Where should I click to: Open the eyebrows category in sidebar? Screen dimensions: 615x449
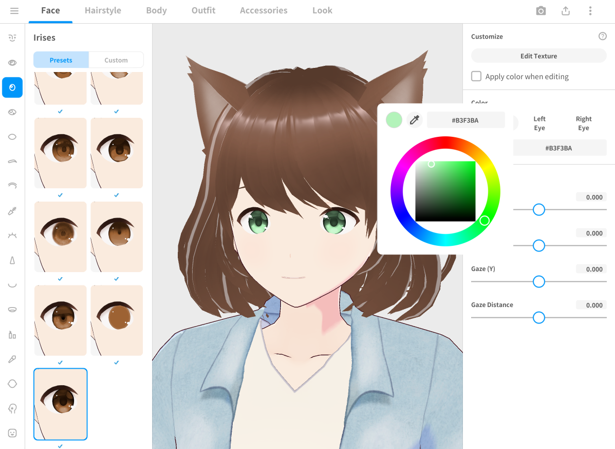[x=12, y=161]
